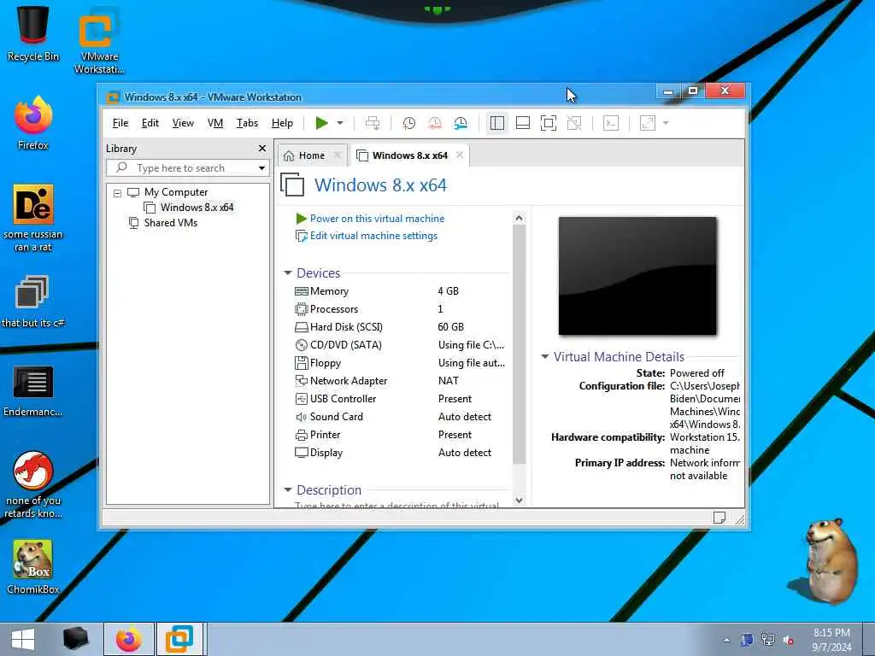The height and width of the screenshot is (656, 875).
Task: Click the green Power On play button
Action: click(x=321, y=123)
